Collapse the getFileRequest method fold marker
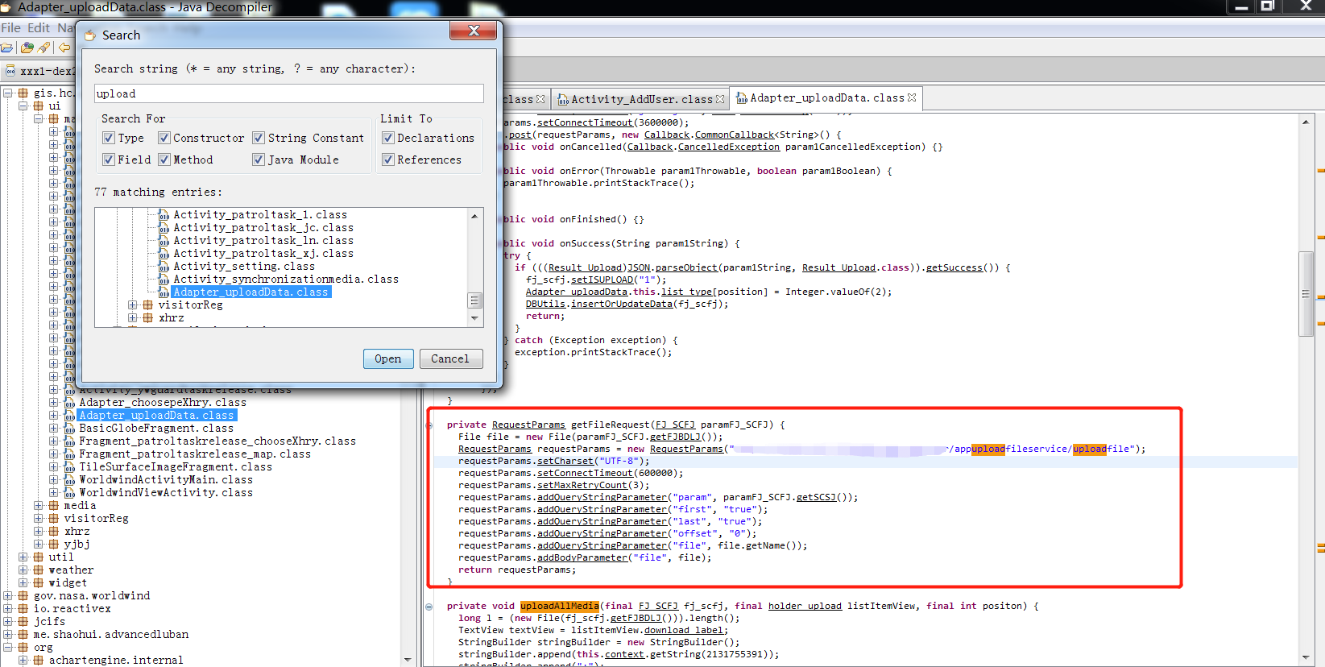 (429, 425)
